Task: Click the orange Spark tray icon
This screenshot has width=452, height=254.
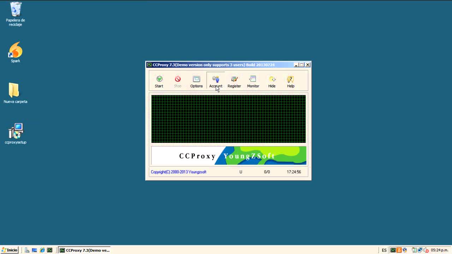Action: tap(399, 250)
